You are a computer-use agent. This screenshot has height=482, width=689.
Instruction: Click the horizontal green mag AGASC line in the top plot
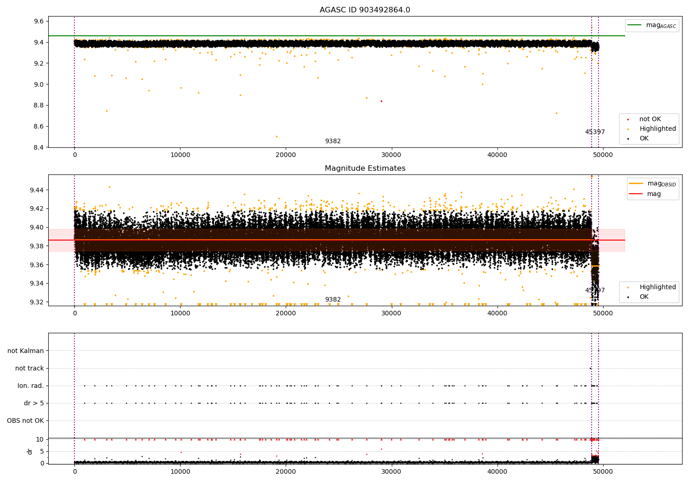337,36
